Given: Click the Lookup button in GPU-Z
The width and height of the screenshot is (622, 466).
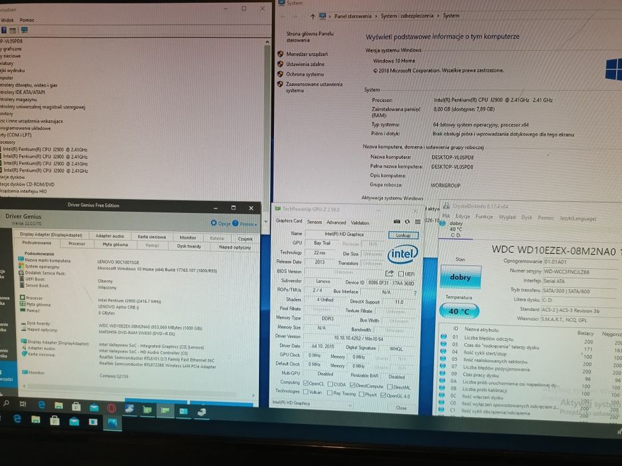Looking at the screenshot, I should (x=403, y=236).
